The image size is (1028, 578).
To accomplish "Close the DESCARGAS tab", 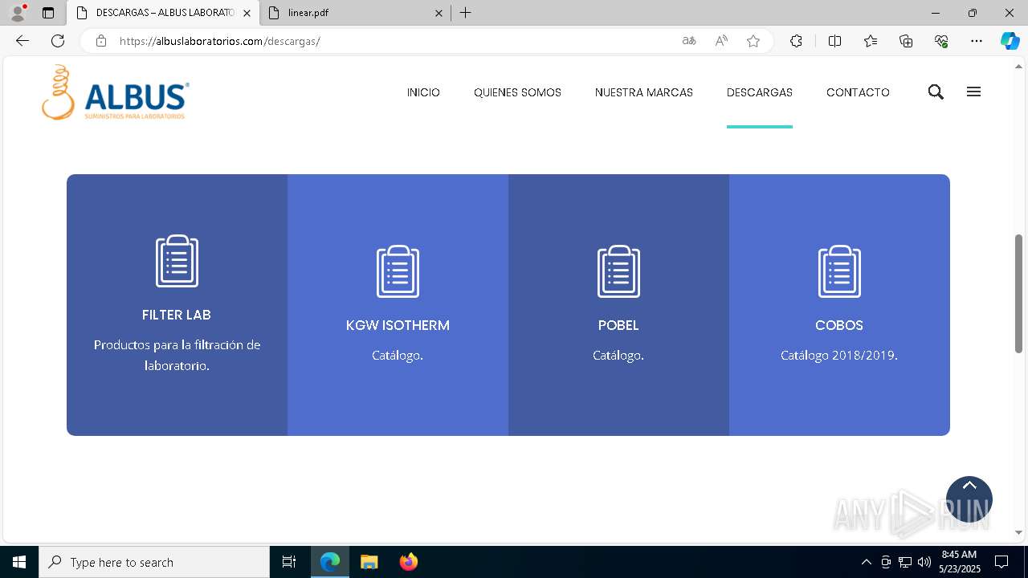I will pyautogui.click(x=247, y=13).
